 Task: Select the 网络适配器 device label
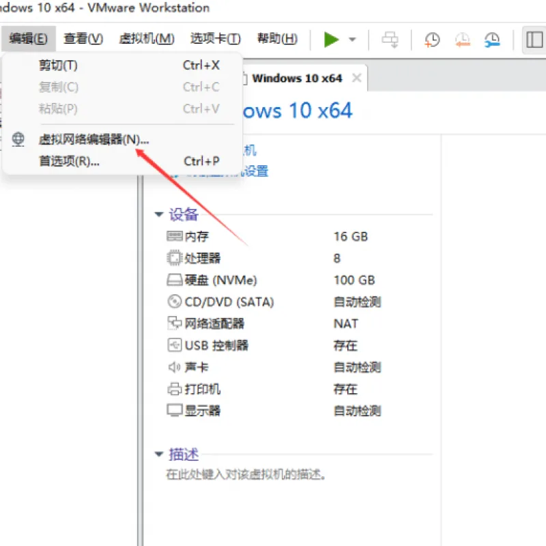coord(214,324)
